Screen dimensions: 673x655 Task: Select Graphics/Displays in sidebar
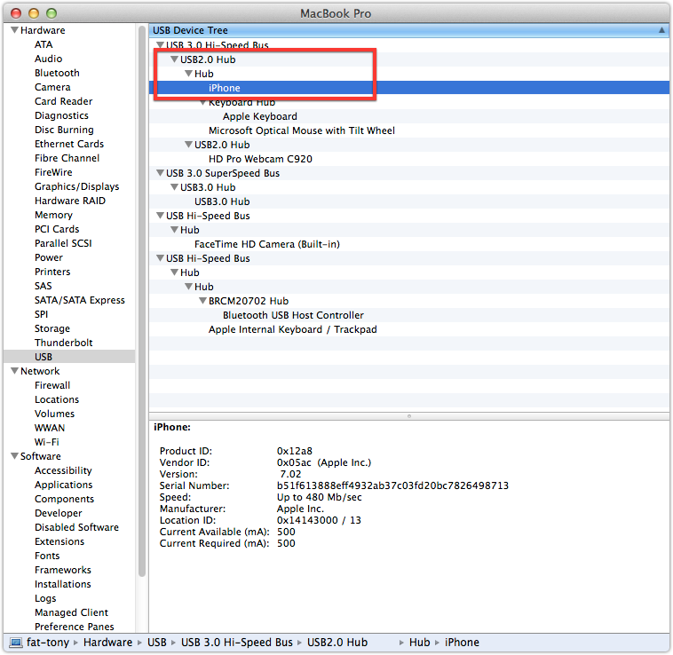point(77,186)
